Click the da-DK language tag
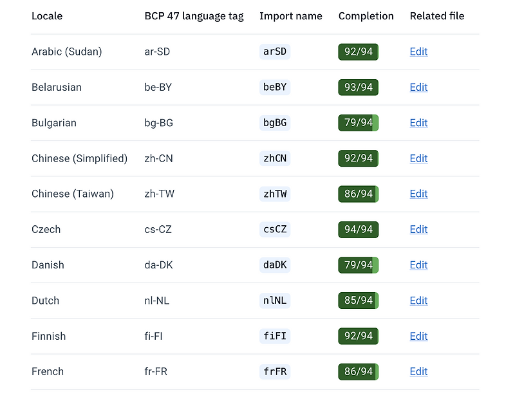 pos(158,265)
